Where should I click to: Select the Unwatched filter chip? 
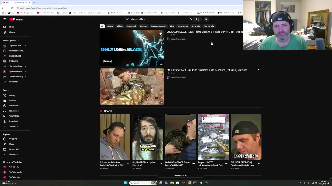coord(131,26)
